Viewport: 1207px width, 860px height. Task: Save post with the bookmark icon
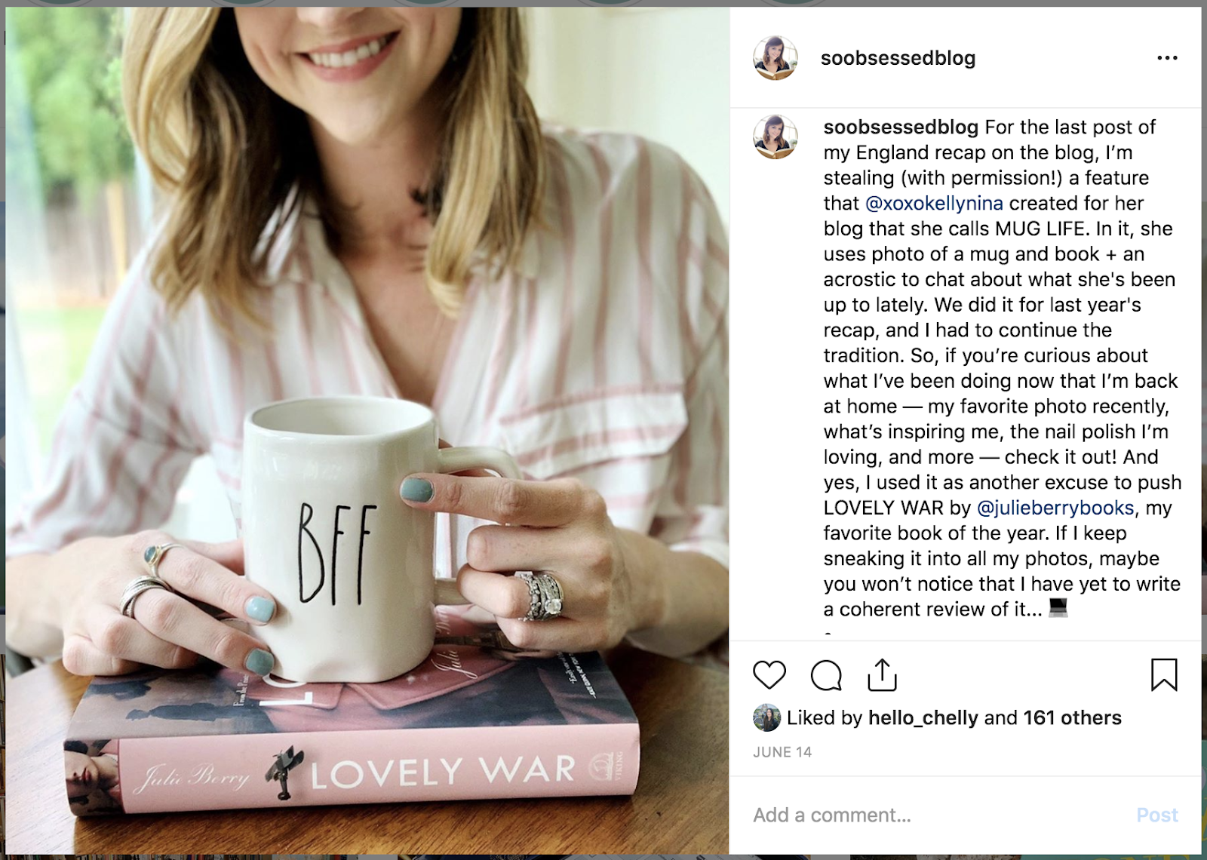click(x=1164, y=674)
